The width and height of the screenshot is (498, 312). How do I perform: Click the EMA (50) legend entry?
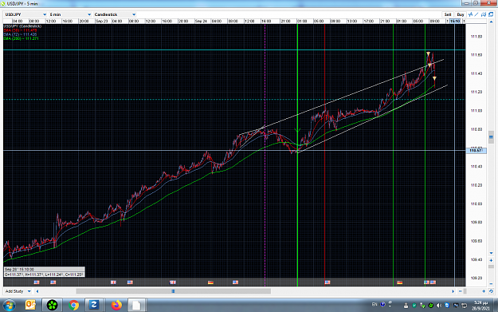[x=21, y=30]
